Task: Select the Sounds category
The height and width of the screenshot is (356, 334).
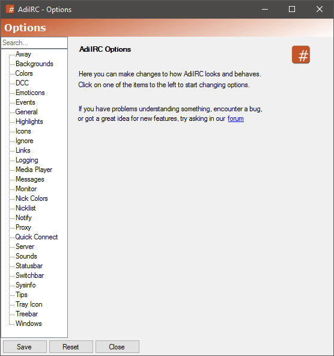Action: pyautogui.click(x=26, y=256)
